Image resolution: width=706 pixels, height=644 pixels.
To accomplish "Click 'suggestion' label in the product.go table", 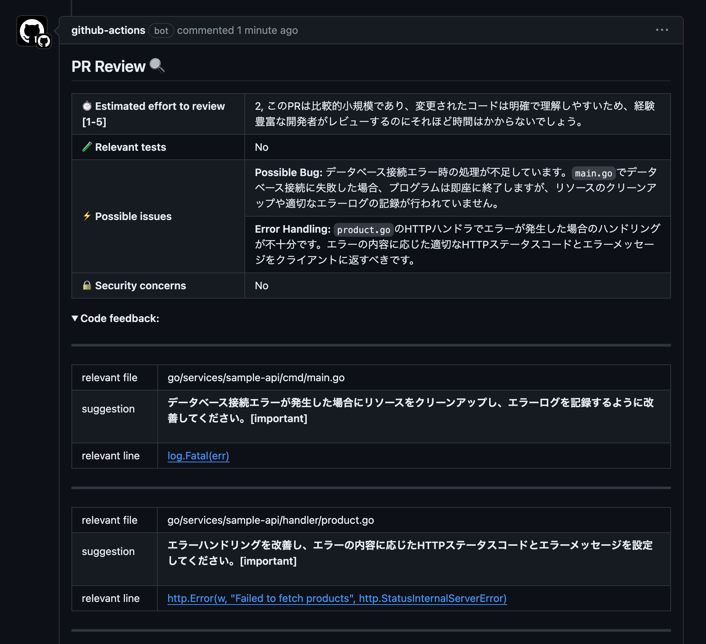I will click(108, 551).
